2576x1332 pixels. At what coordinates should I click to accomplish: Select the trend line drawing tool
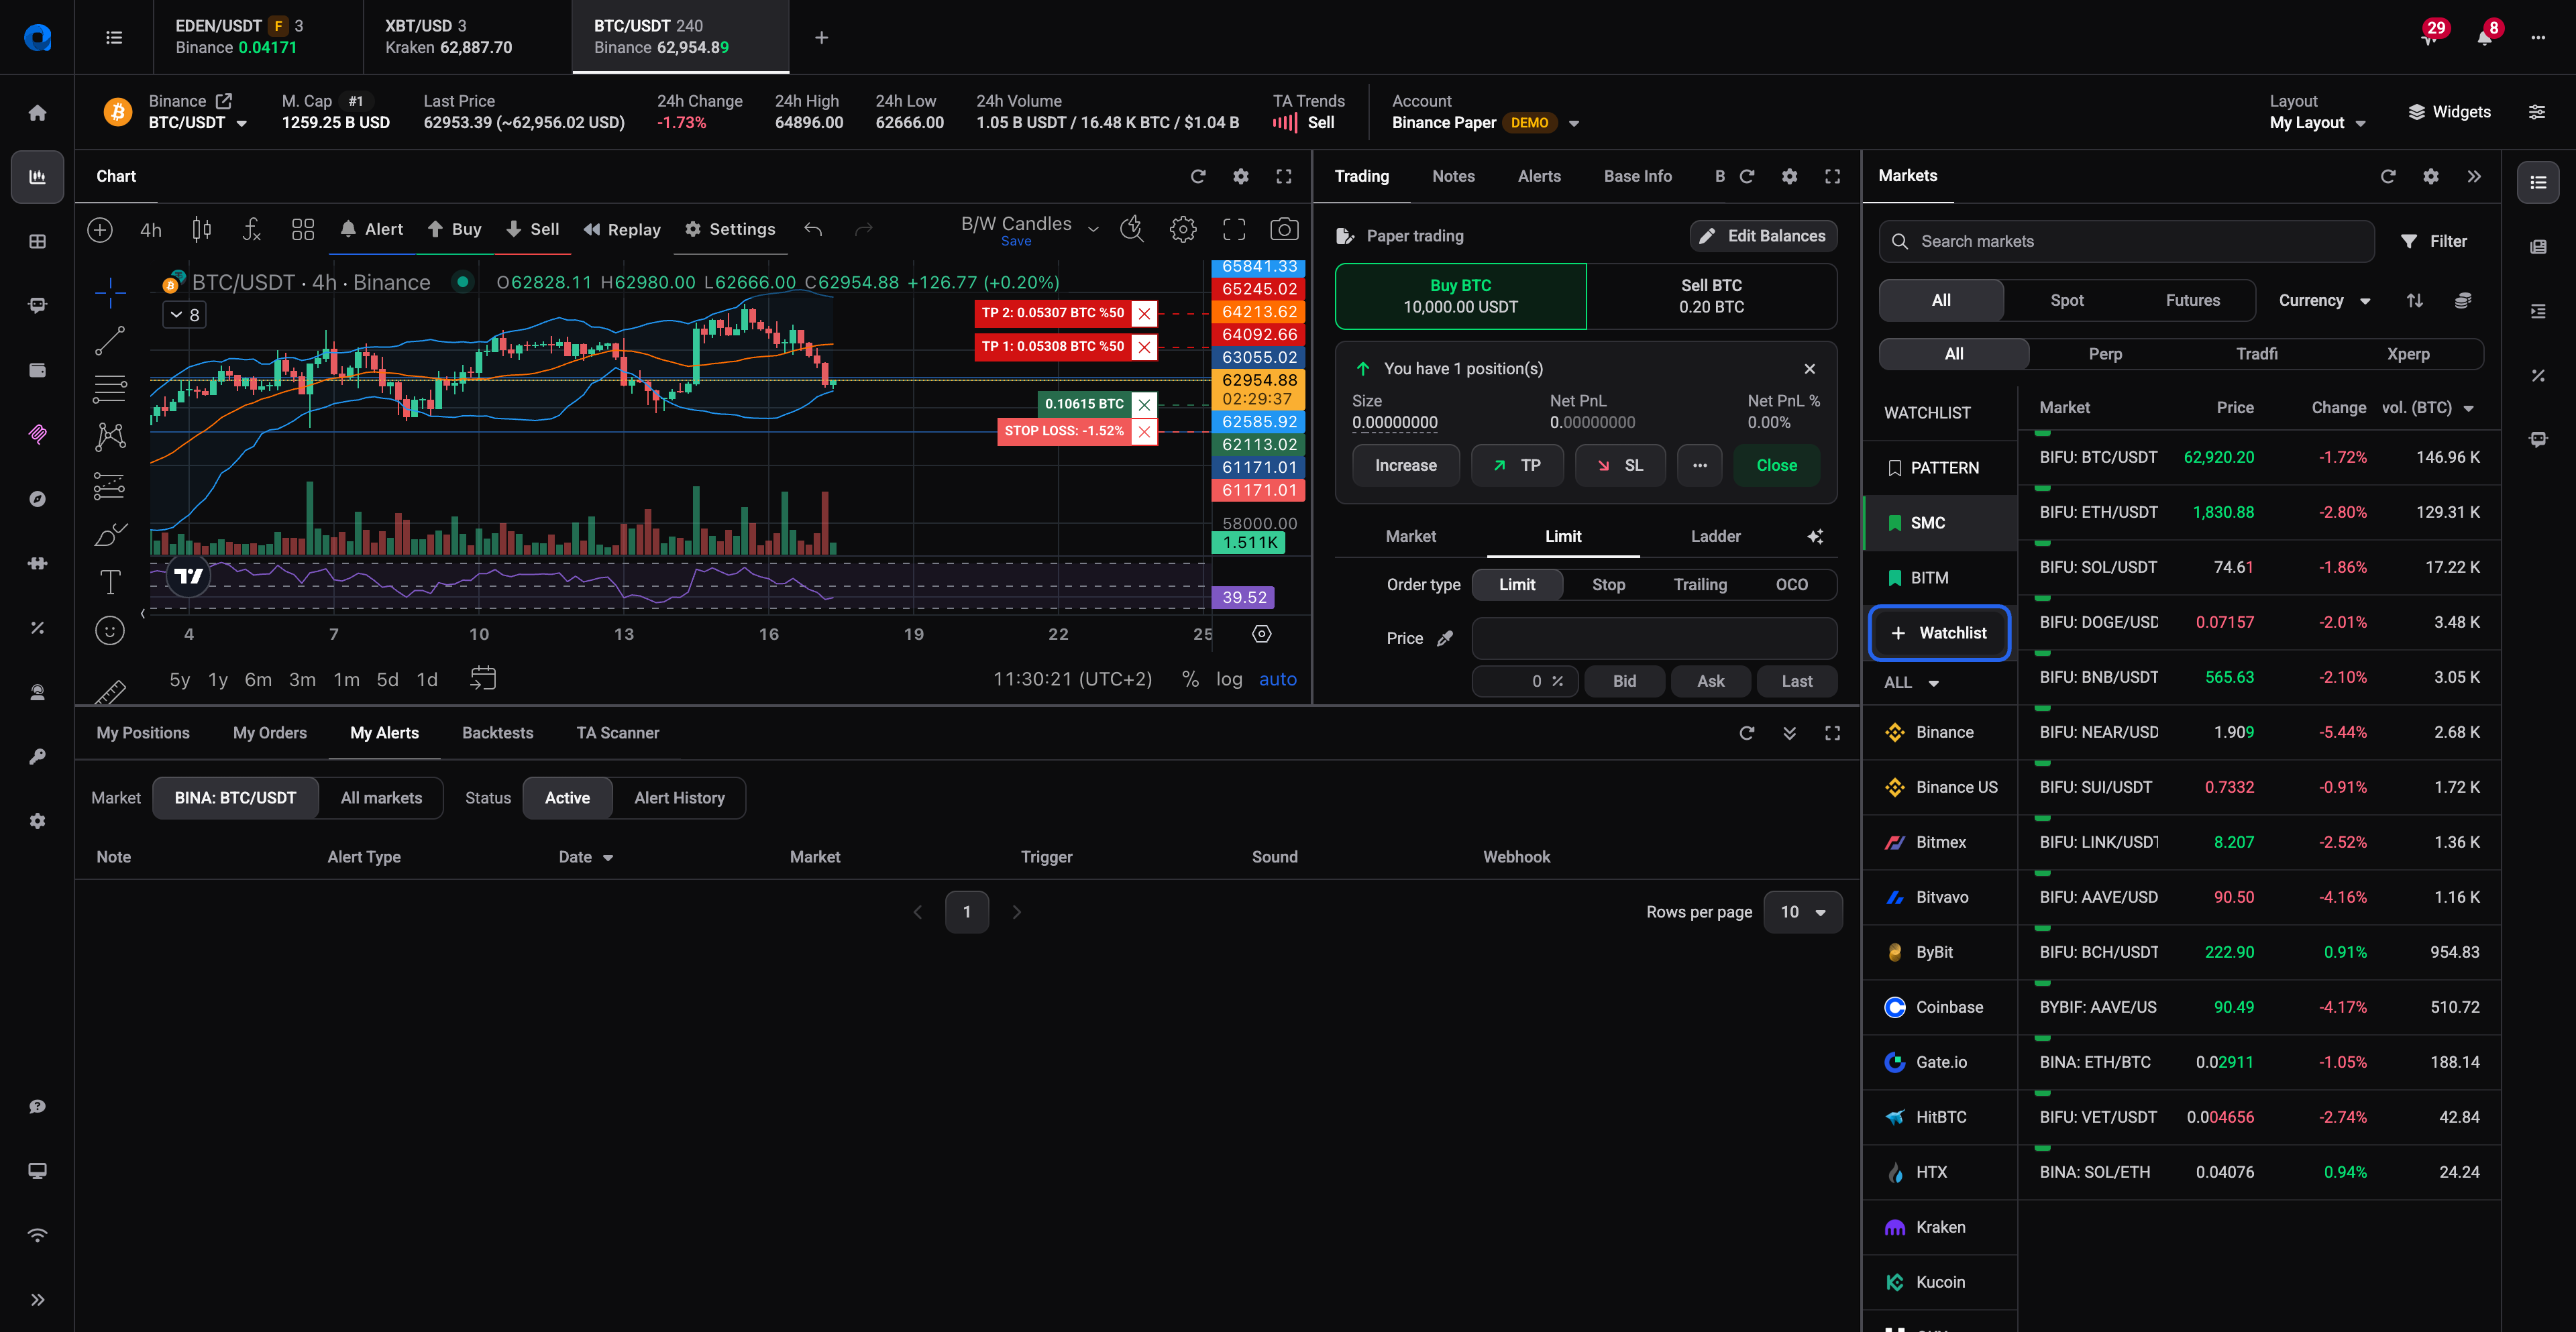click(110, 341)
